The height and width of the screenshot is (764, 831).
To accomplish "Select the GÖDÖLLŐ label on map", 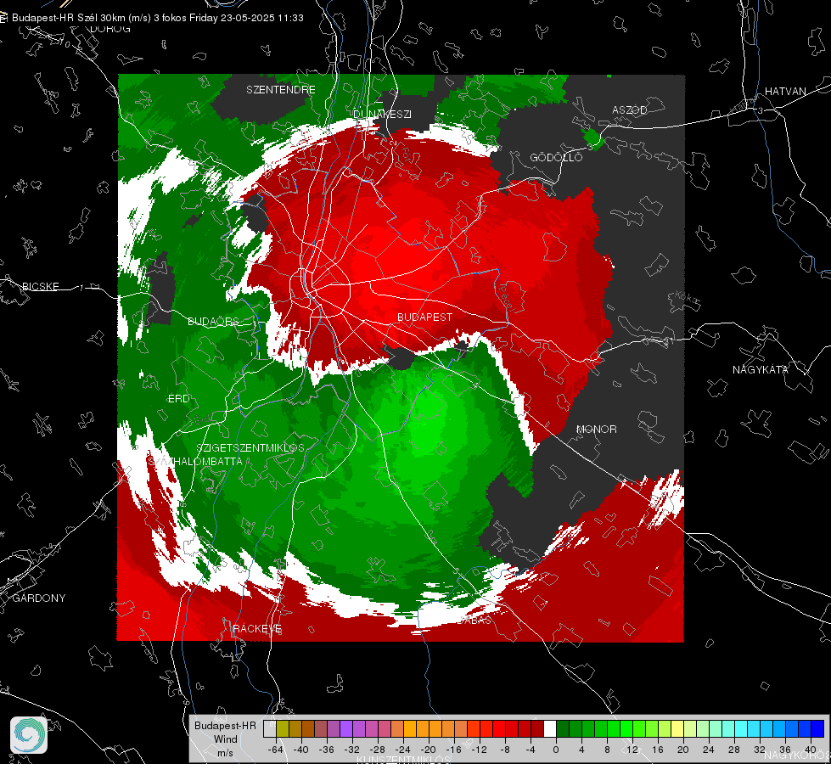I will (556, 157).
